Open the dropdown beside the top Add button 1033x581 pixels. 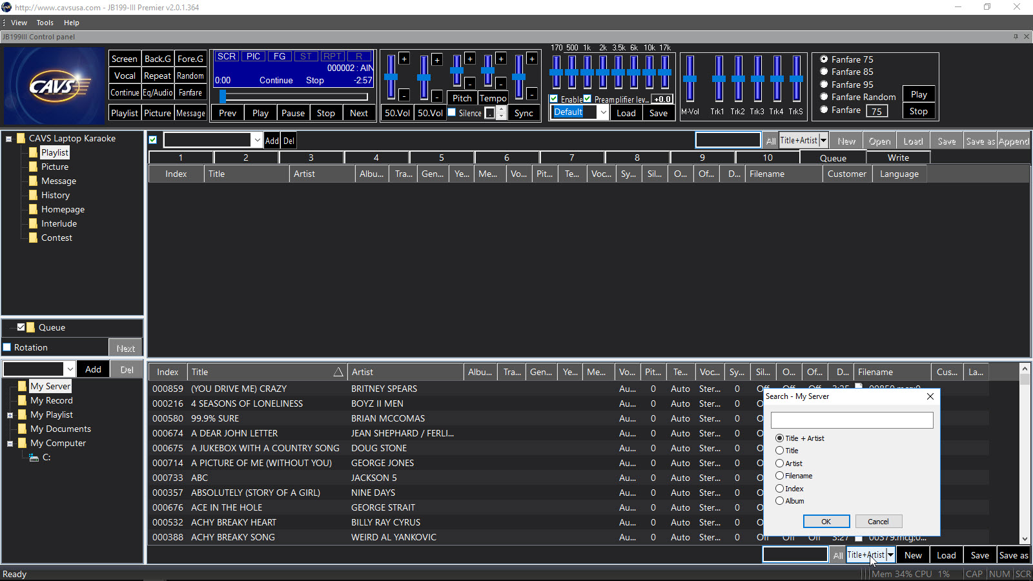[257, 140]
